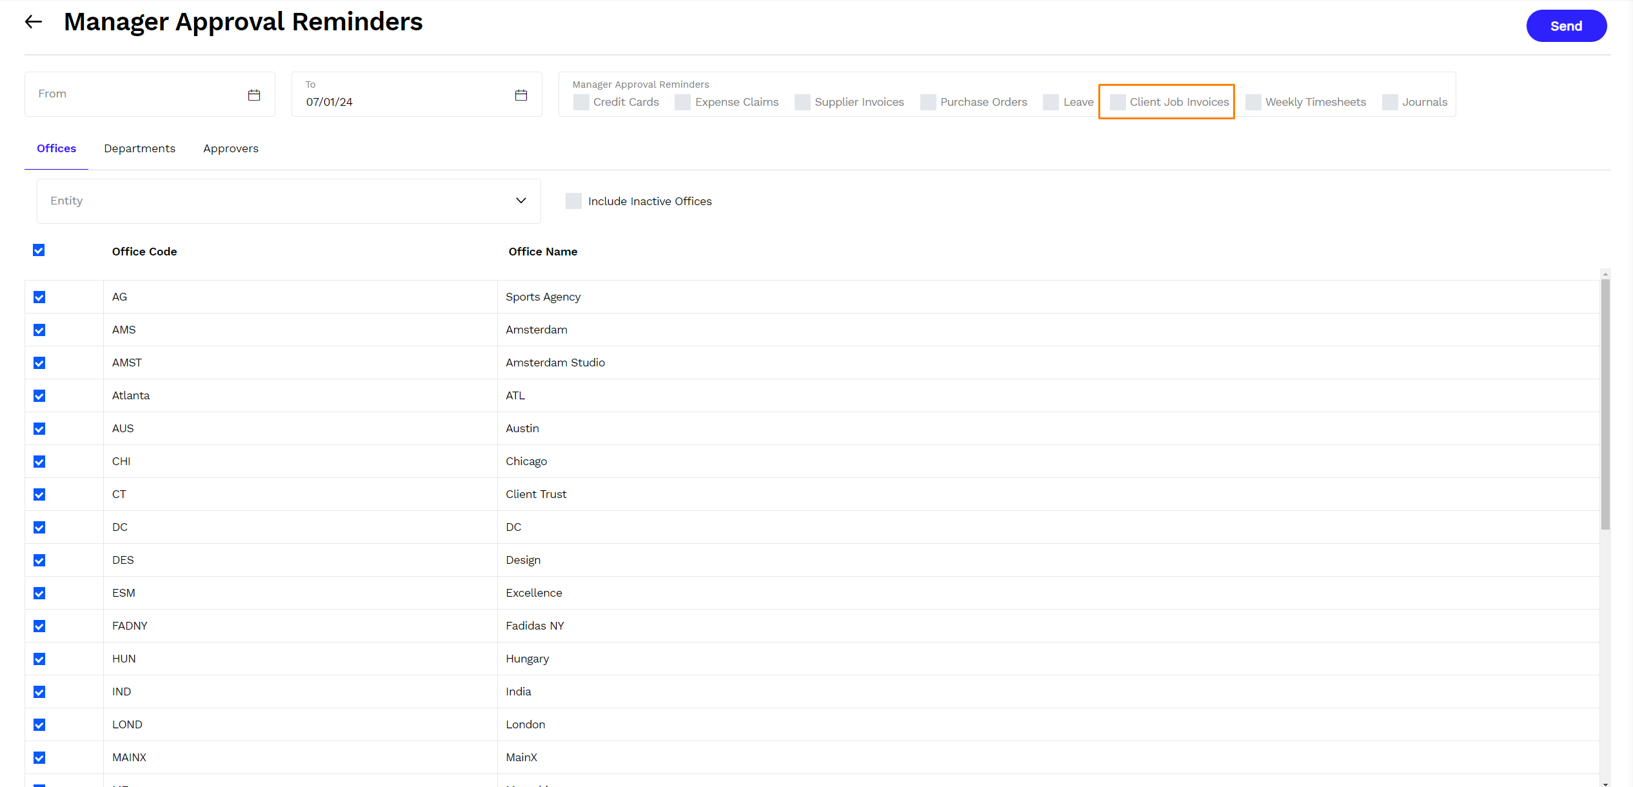Tick the Leave checkbox
The width and height of the screenshot is (1633, 787).
1051,102
